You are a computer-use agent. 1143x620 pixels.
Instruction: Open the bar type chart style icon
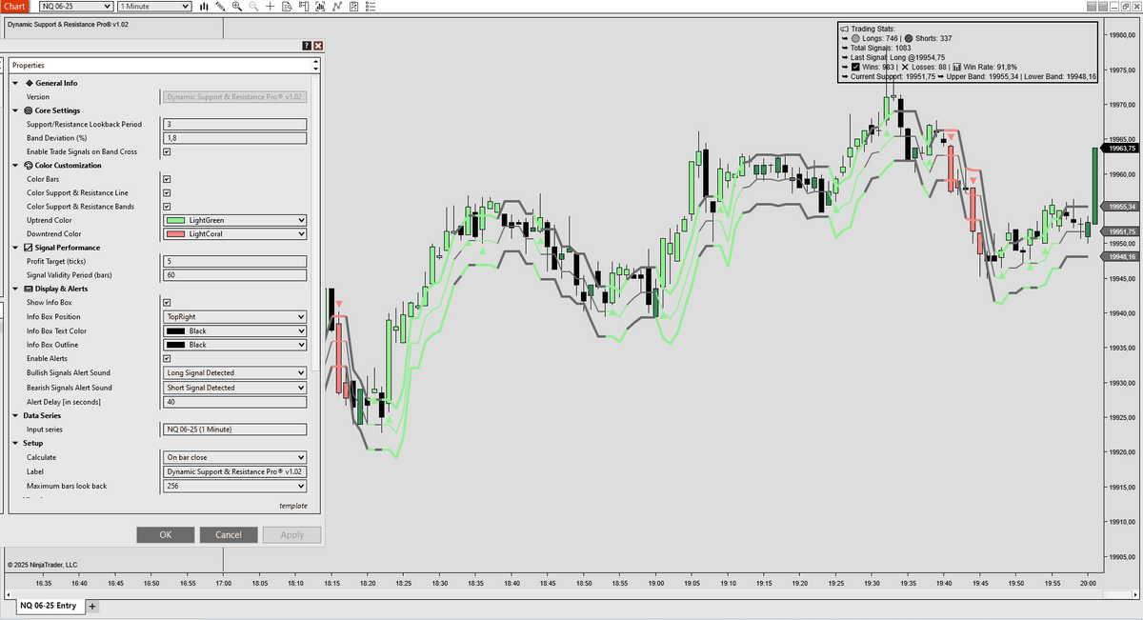click(203, 7)
